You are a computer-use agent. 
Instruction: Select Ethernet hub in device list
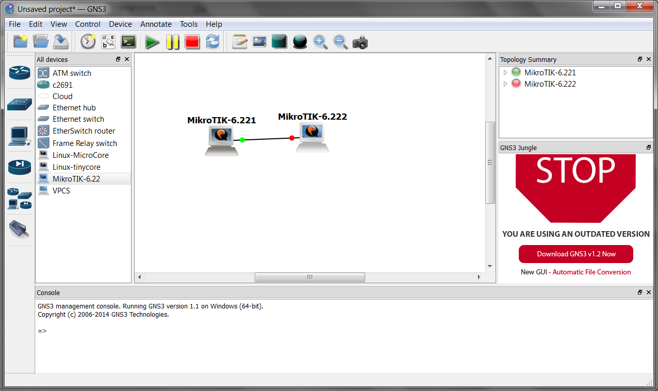pyautogui.click(x=83, y=108)
